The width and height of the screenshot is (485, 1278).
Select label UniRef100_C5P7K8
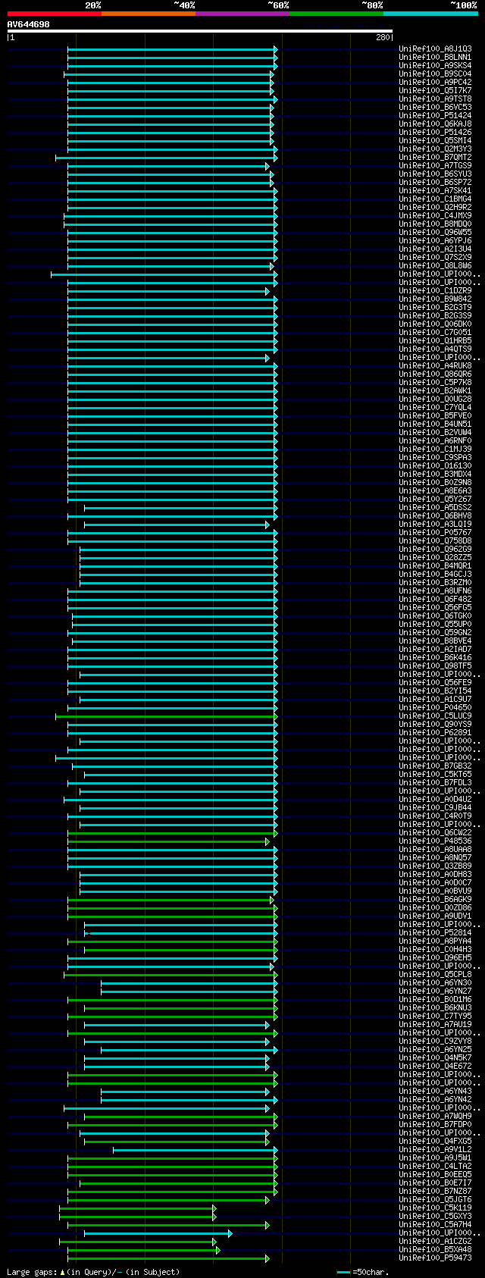pyautogui.click(x=435, y=383)
